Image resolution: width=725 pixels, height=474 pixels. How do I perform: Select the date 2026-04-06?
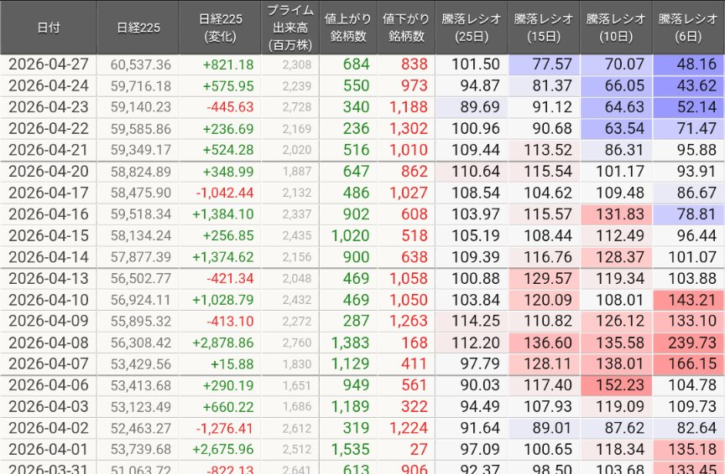(x=49, y=385)
